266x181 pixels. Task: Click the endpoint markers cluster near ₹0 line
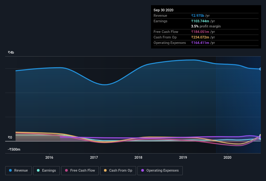tap(260, 137)
